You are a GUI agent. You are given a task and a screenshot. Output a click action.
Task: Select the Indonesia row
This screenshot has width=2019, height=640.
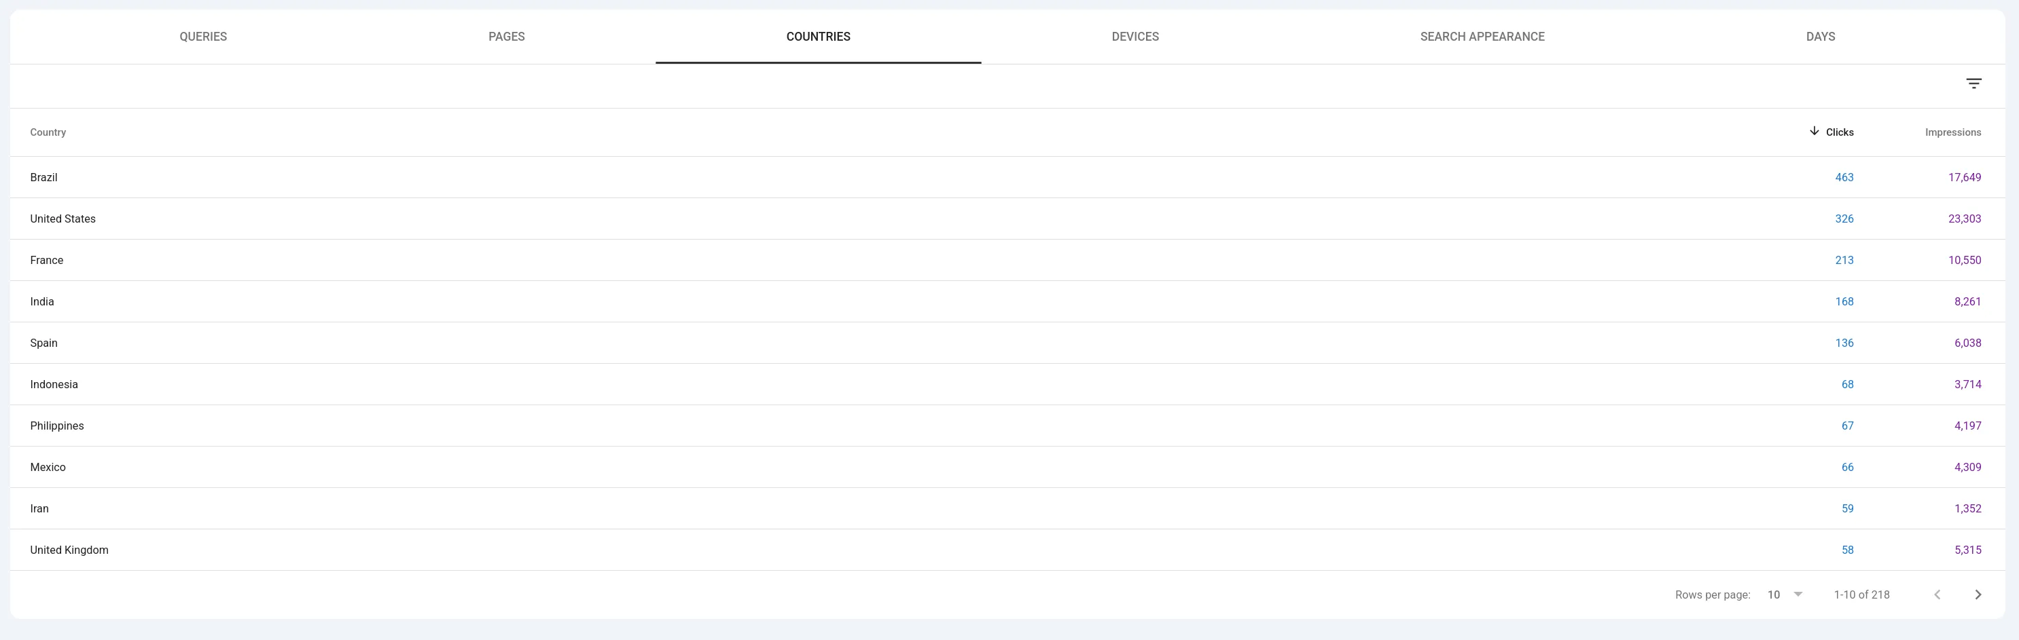click(x=1007, y=385)
